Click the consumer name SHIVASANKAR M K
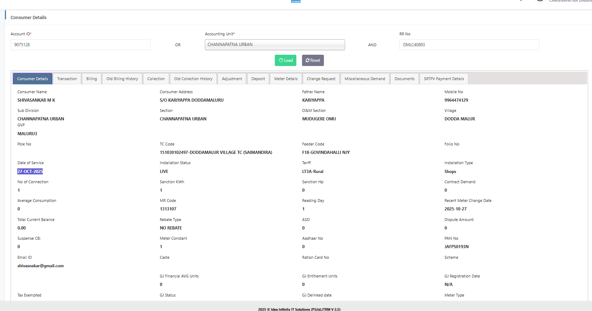Image resolution: width=592 pixels, height=311 pixels. pos(36,100)
